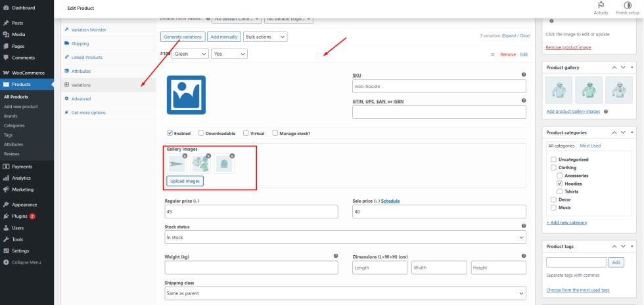Remove the first gallery image thumbnail
This screenshot has height=305, width=644.
click(x=185, y=156)
